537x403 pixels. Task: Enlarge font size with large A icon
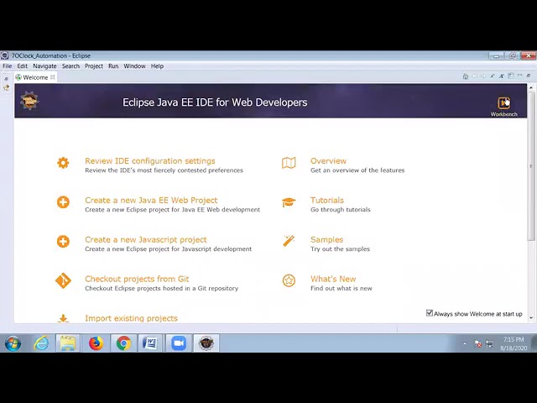tap(502, 76)
